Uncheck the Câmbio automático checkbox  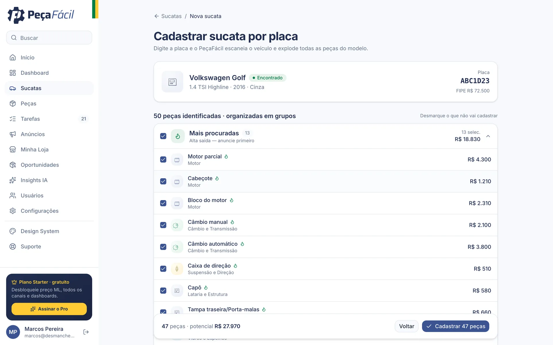tap(163, 247)
